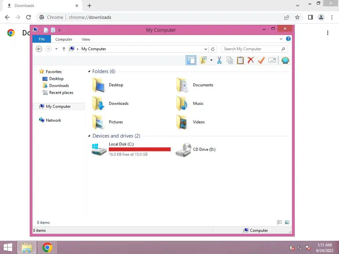Image resolution: width=339 pixels, height=254 pixels.
Task: Go back with Explorer's Back arrow
Action: click(x=39, y=49)
